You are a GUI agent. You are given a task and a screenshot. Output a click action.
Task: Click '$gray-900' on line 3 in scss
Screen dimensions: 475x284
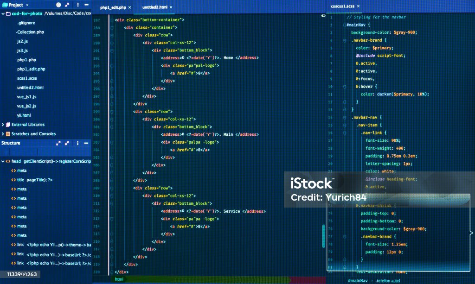[x=405, y=32]
